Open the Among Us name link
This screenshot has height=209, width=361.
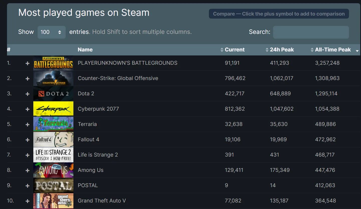coord(90,170)
